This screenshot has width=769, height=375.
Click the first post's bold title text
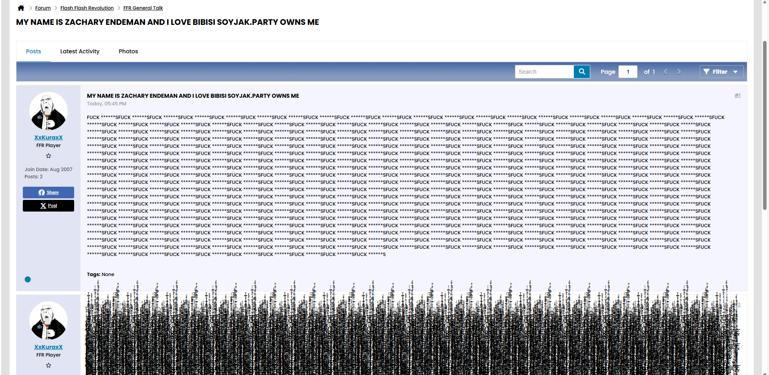pos(193,96)
